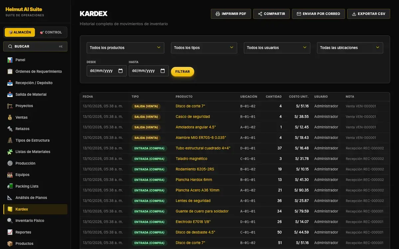Click the Compartir button
Viewport: 399px width, 249px height.
(x=271, y=14)
